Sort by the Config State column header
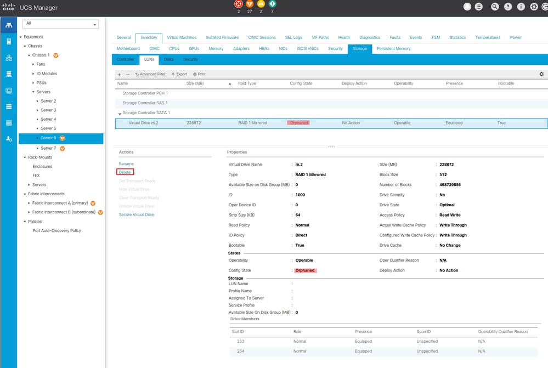Image resolution: width=548 pixels, height=368 pixels. (301, 83)
